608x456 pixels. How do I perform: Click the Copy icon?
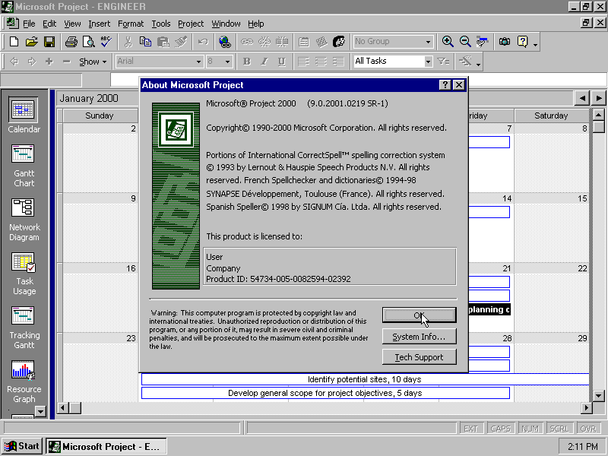point(145,42)
